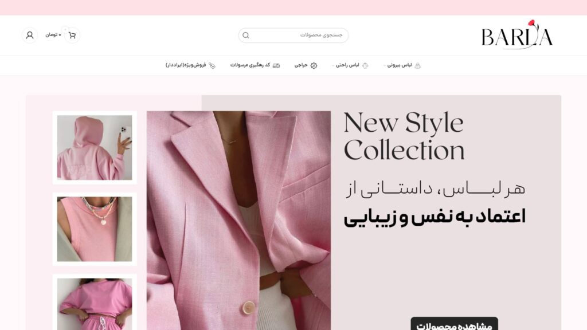Focus the جستجوی محصولات search field
Screen dimensions: 587x330
(293, 35)
